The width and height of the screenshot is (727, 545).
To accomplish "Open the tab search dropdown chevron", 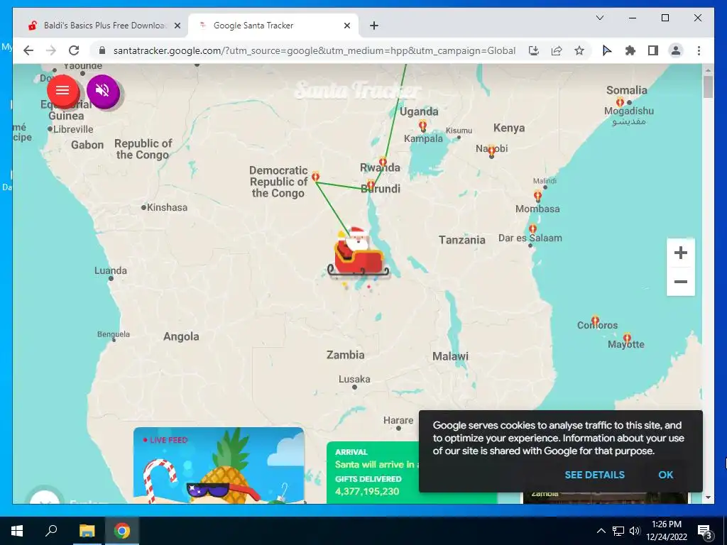I will [599, 18].
